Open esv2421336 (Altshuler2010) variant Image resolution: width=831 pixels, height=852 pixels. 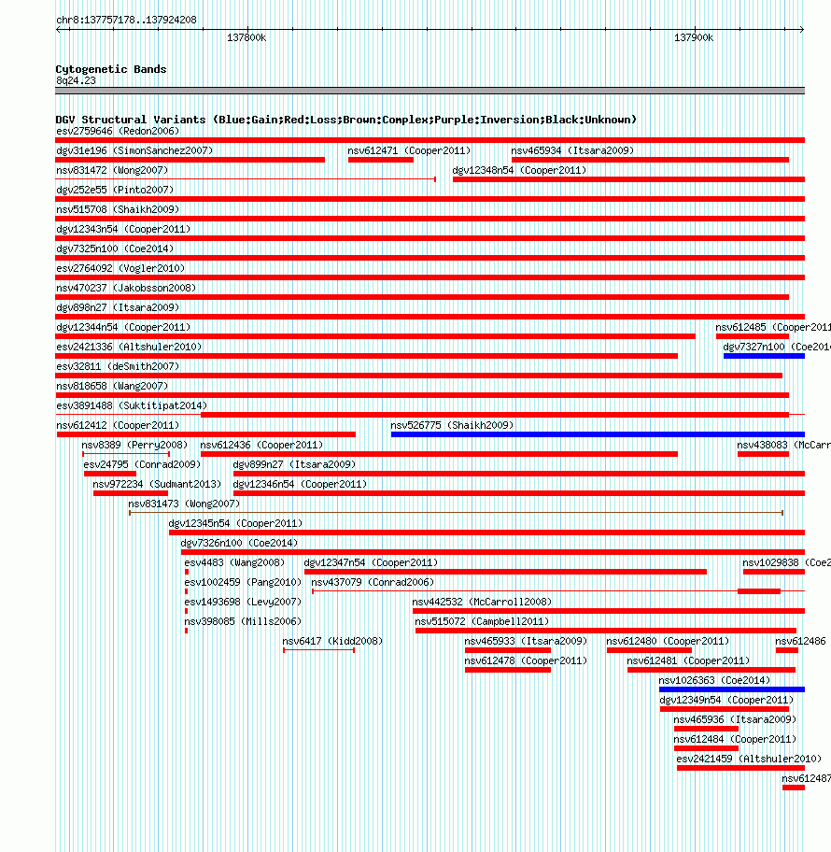click(129, 346)
